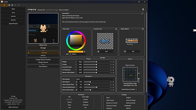Open the Move Speed Linear dropdown
The image size is (196, 110).
pyautogui.click(x=95, y=79)
